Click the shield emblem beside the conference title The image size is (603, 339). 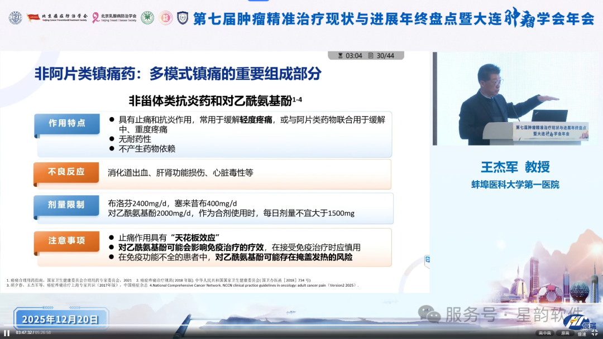coord(181,17)
